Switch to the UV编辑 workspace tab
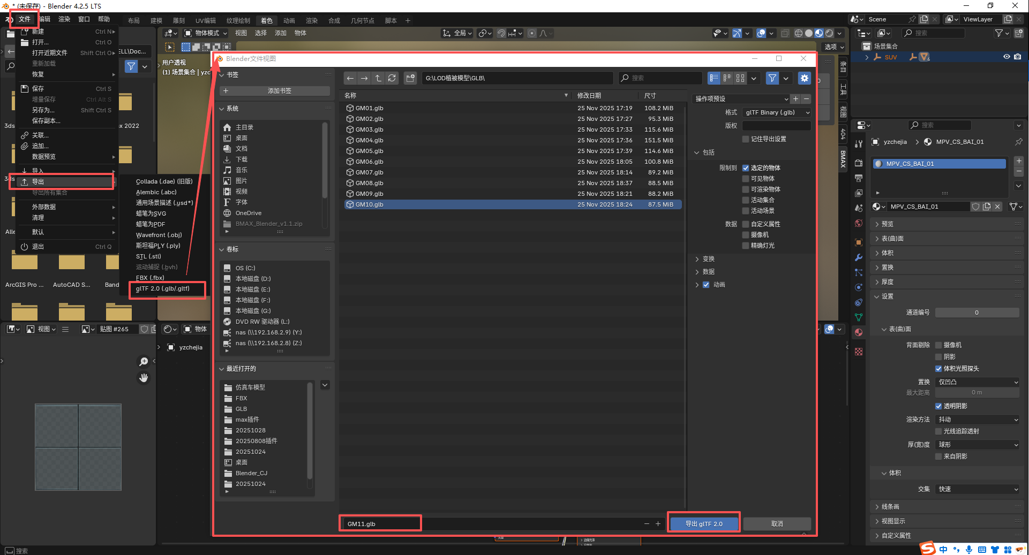 point(205,21)
